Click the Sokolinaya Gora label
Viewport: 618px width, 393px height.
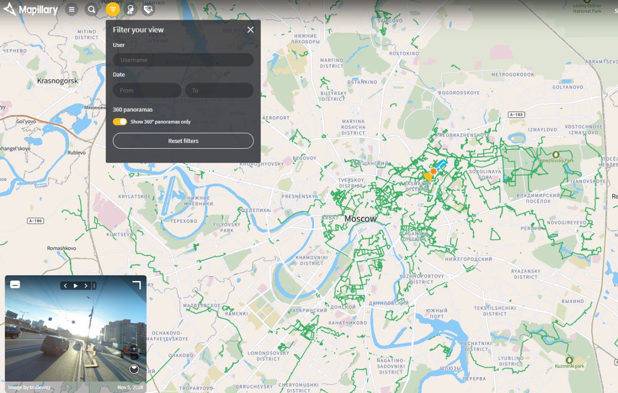pos(485,174)
